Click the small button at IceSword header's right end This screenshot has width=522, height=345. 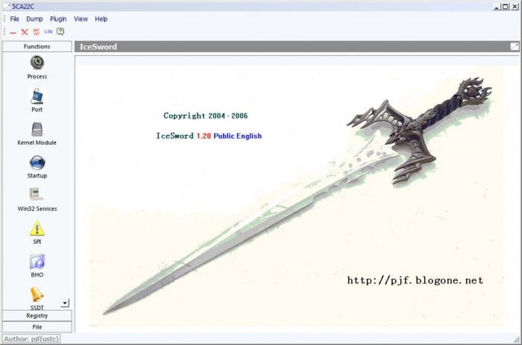514,47
